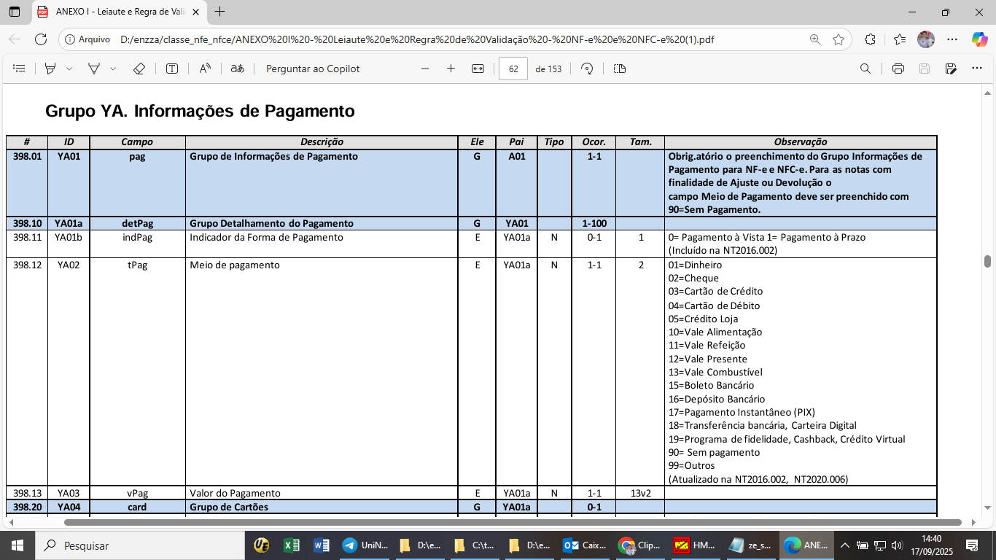Select the Draw pen tool
The image size is (996, 560).
click(x=93, y=69)
